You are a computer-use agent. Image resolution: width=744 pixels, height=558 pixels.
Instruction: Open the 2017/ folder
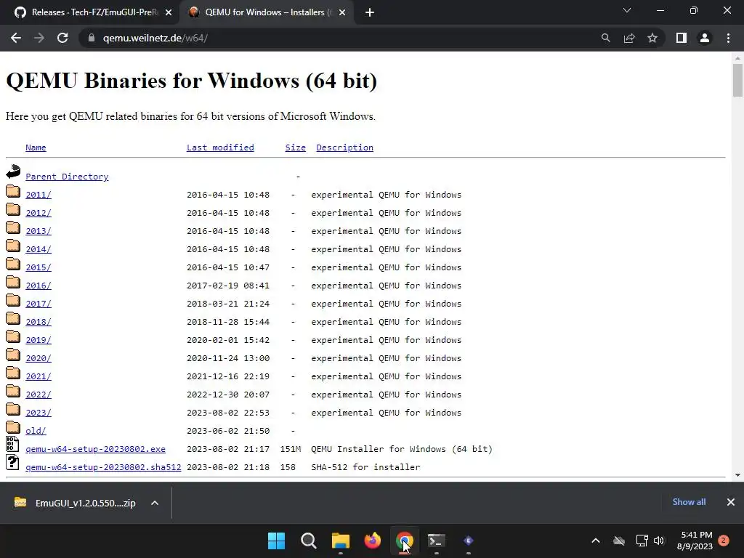tap(39, 304)
